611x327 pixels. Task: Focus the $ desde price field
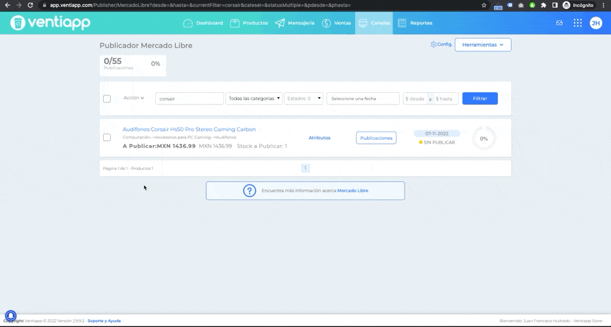tap(415, 99)
